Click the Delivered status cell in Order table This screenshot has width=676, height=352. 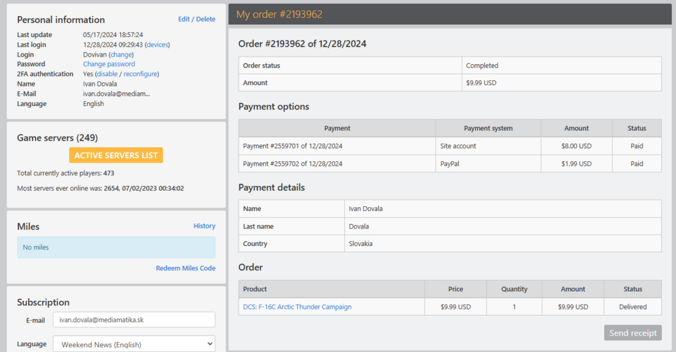[x=633, y=307]
